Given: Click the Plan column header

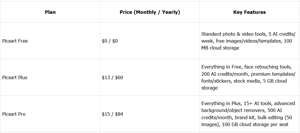Looking at the screenshot, I should click(50, 12).
